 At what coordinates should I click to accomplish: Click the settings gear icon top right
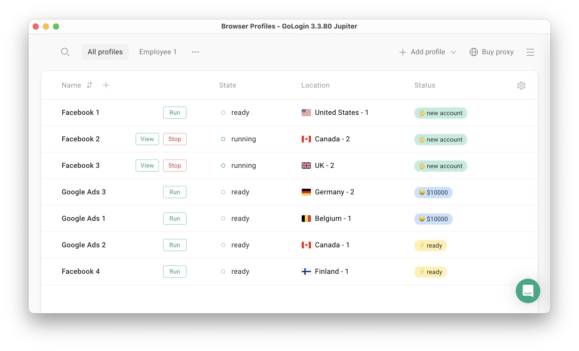click(x=521, y=86)
